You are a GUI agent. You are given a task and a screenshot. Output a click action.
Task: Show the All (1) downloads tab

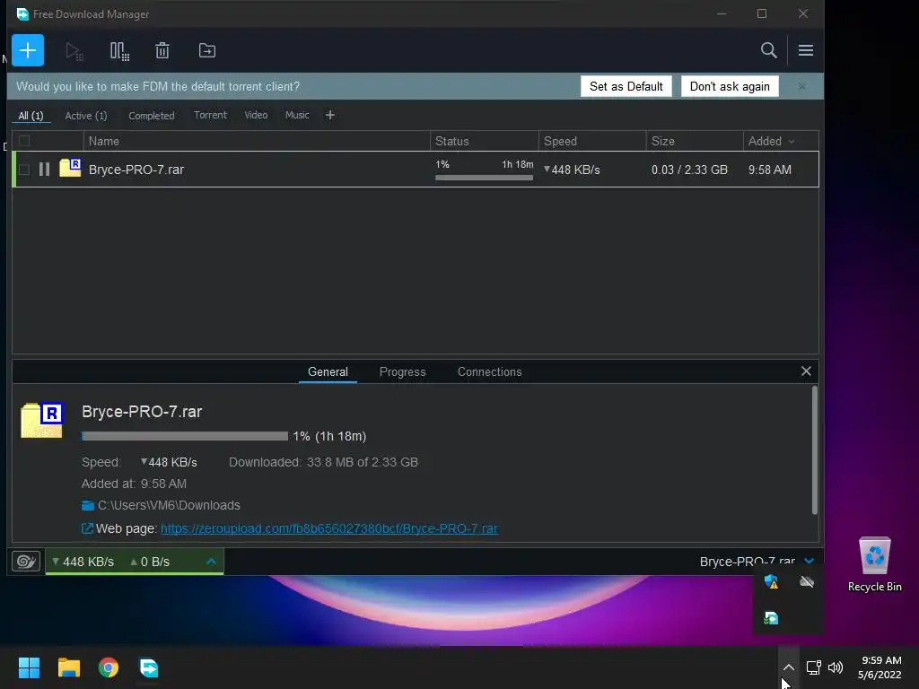[31, 116]
